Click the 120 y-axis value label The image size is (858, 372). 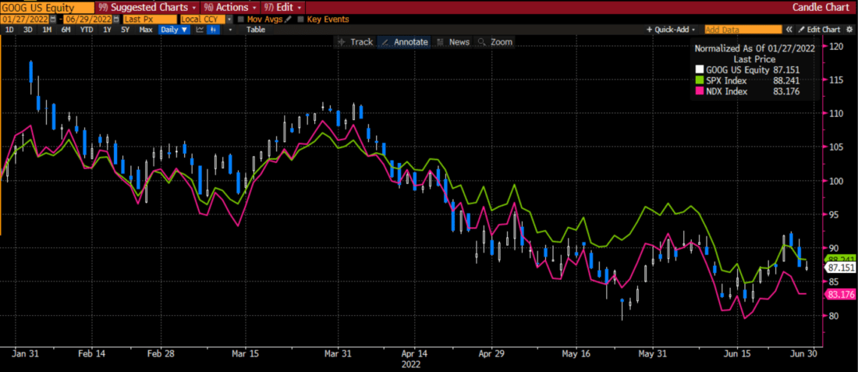[837, 46]
